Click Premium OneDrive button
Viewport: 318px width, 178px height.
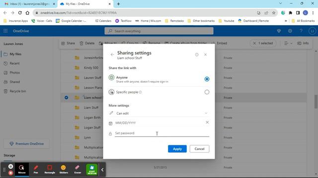(26, 144)
